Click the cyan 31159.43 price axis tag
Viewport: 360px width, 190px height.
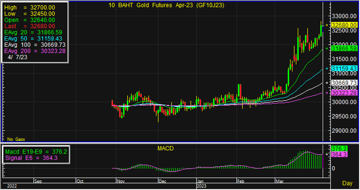[x=344, y=69]
